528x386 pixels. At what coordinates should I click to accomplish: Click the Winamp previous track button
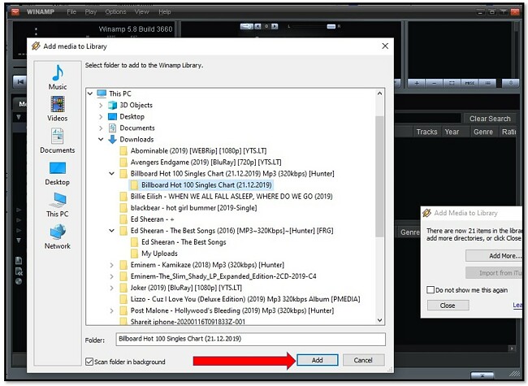coord(19,81)
